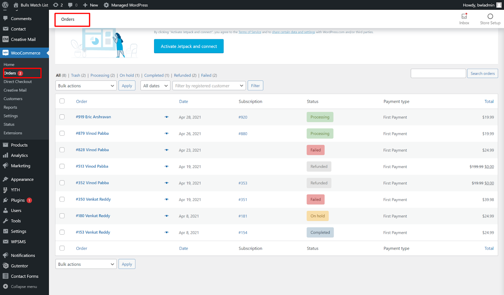Click the Gutentor icon in sidebar
Viewport: 504px width, 295px height.
(x=5, y=266)
